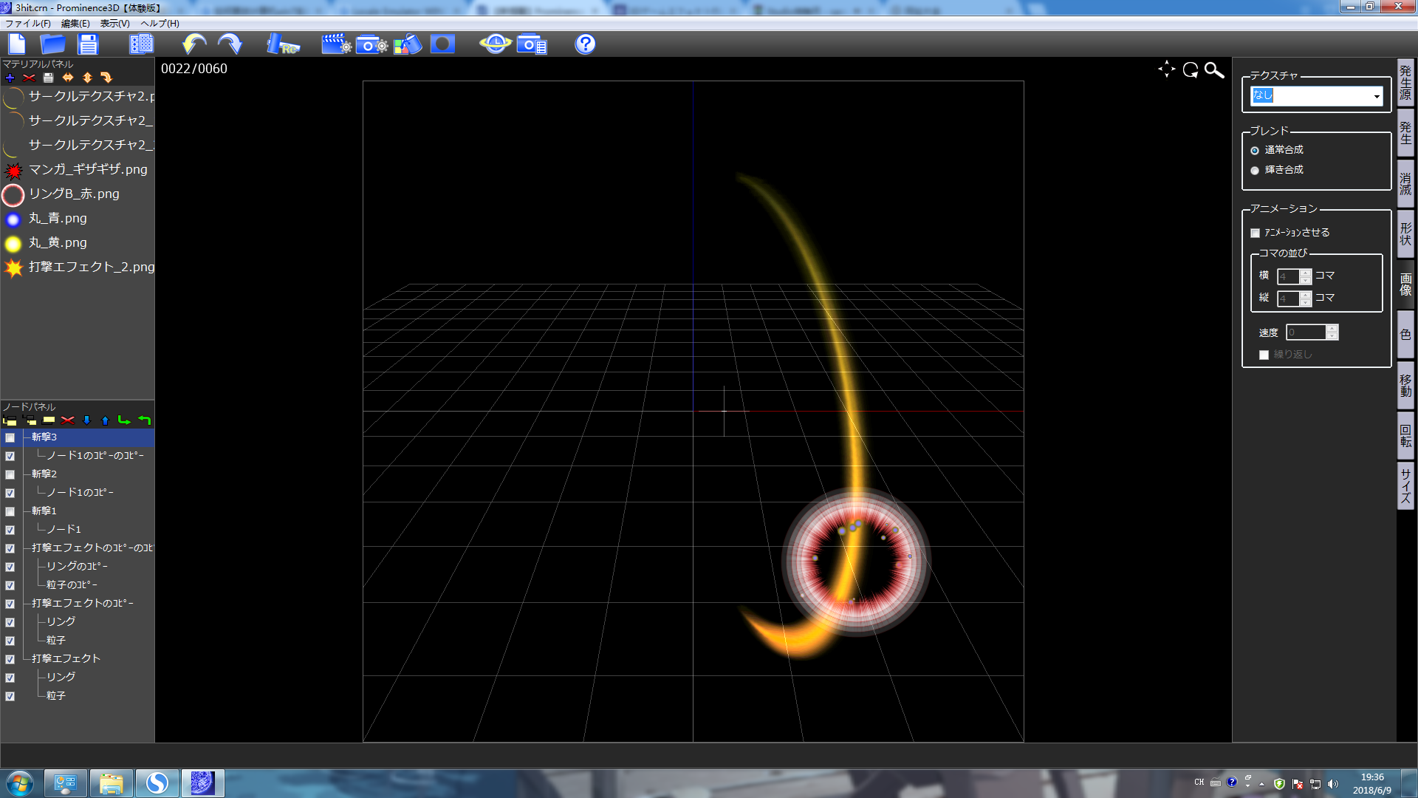This screenshot has height=798, width=1418.
Task: Select material マンガ_ギザギザ.png
Action: coord(78,170)
